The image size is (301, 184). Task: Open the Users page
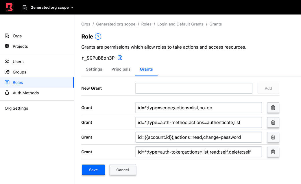tap(18, 62)
